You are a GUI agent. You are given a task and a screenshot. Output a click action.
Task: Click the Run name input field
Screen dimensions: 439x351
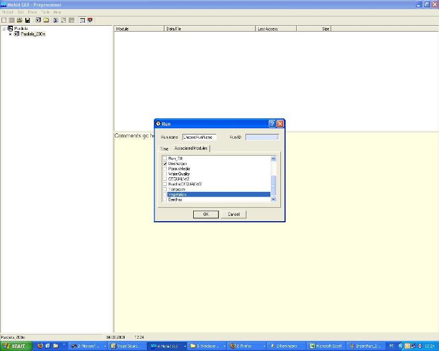[199, 137]
